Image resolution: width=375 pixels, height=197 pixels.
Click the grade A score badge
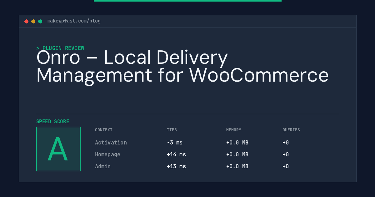tap(58, 149)
